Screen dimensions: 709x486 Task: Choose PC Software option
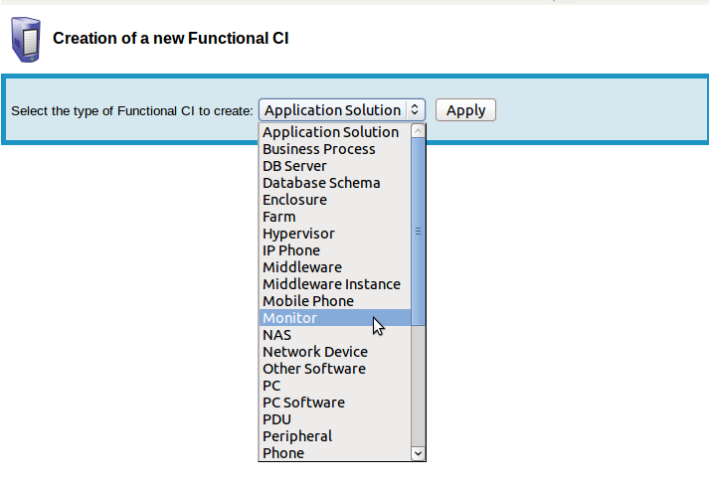(x=303, y=403)
